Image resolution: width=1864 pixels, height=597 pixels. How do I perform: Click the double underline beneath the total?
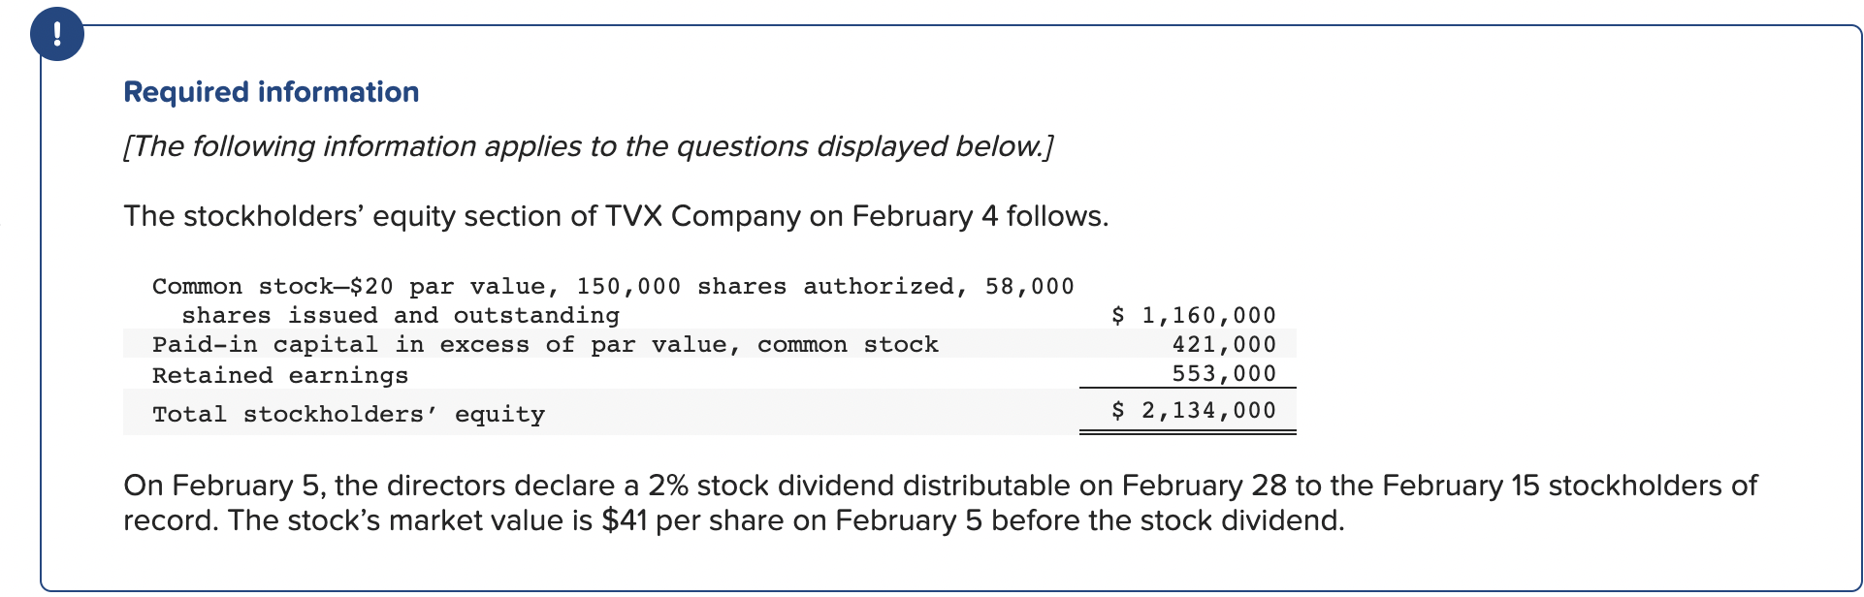coord(1188,432)
